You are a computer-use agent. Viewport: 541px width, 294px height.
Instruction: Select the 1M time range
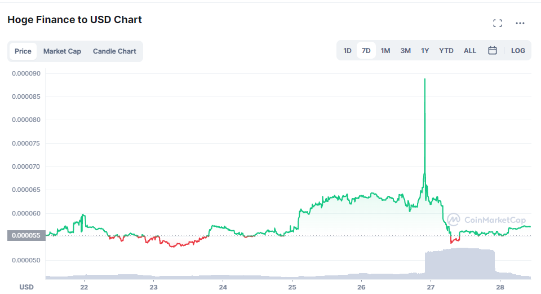[x=385, y=50]
